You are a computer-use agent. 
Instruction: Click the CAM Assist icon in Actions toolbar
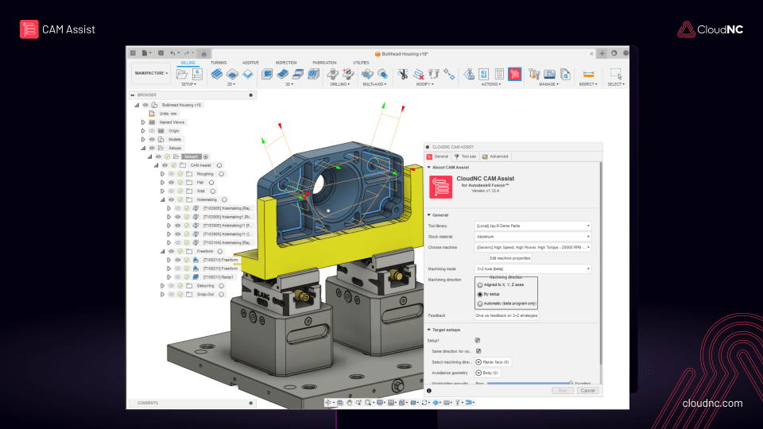click(514, 74)
